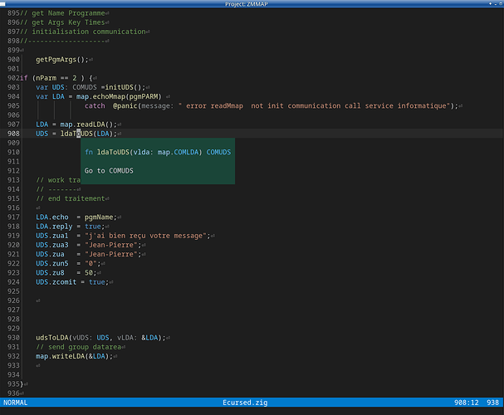Click 'map.readLDA();' on line 907
The width and height of the screenshot is (504, 415).
(x=88, y=124)
